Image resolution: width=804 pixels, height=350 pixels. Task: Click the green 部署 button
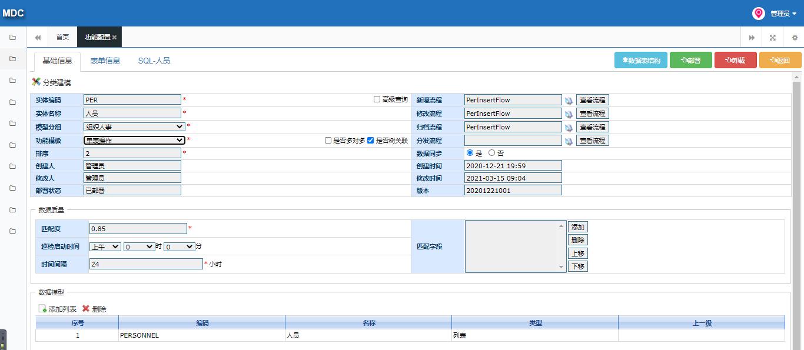point(691,60)
